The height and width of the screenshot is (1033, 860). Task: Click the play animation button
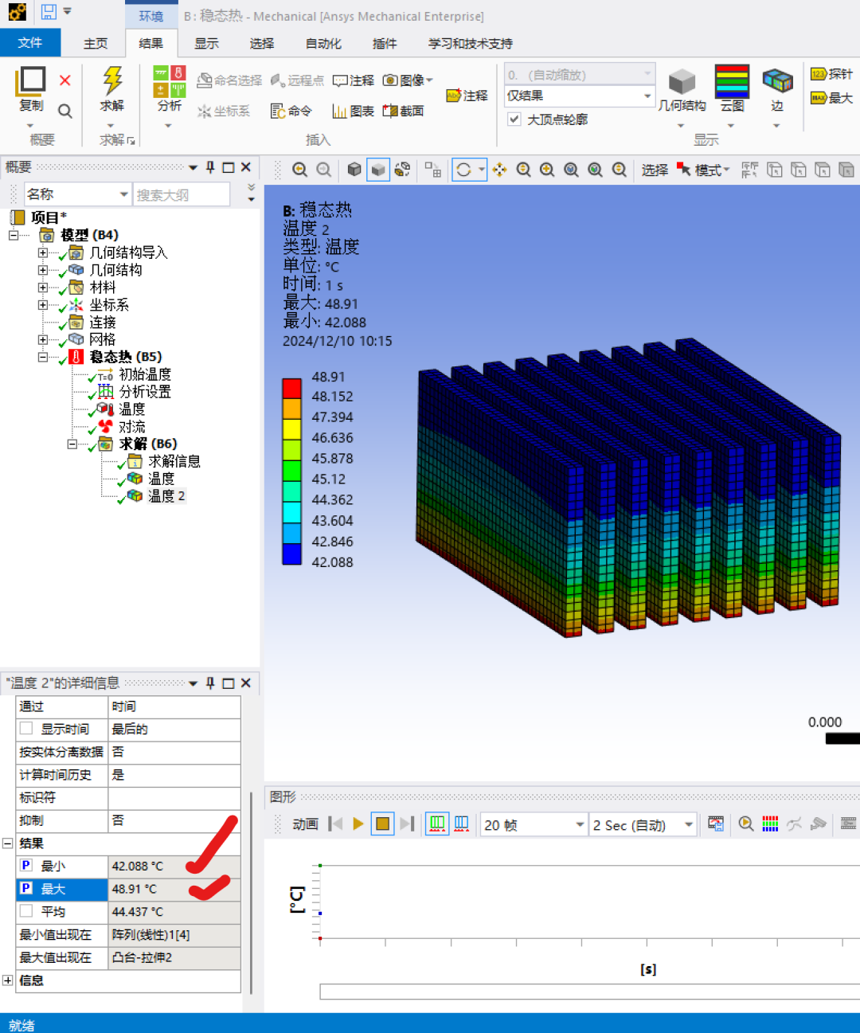[x=358, y=824]
